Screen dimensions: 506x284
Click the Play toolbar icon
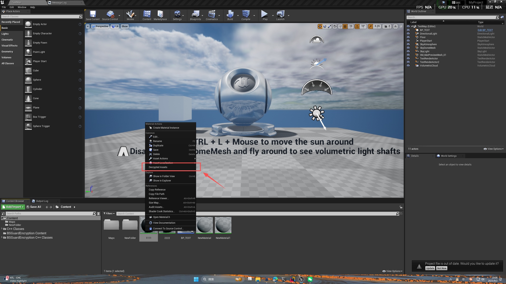[x=265, y=15]
